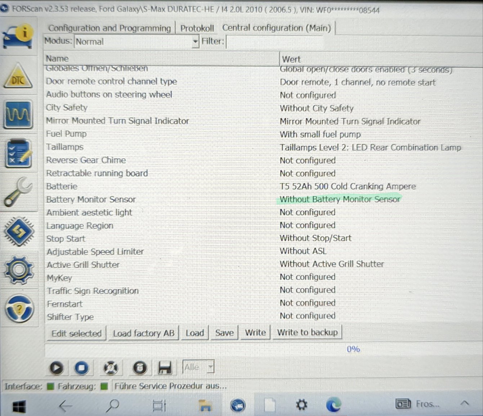483x416 pixels.
Task: Open the vehicle information section
Action: (x=18, y=36)
